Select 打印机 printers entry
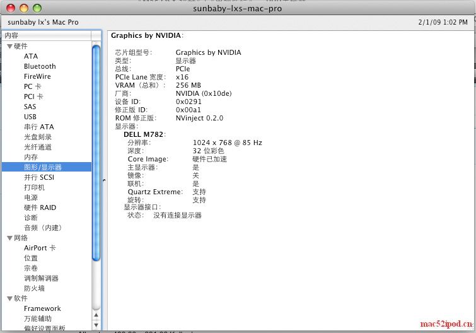Screen dimensions: 476x333 pyautogui.click(x=34, y=187)
